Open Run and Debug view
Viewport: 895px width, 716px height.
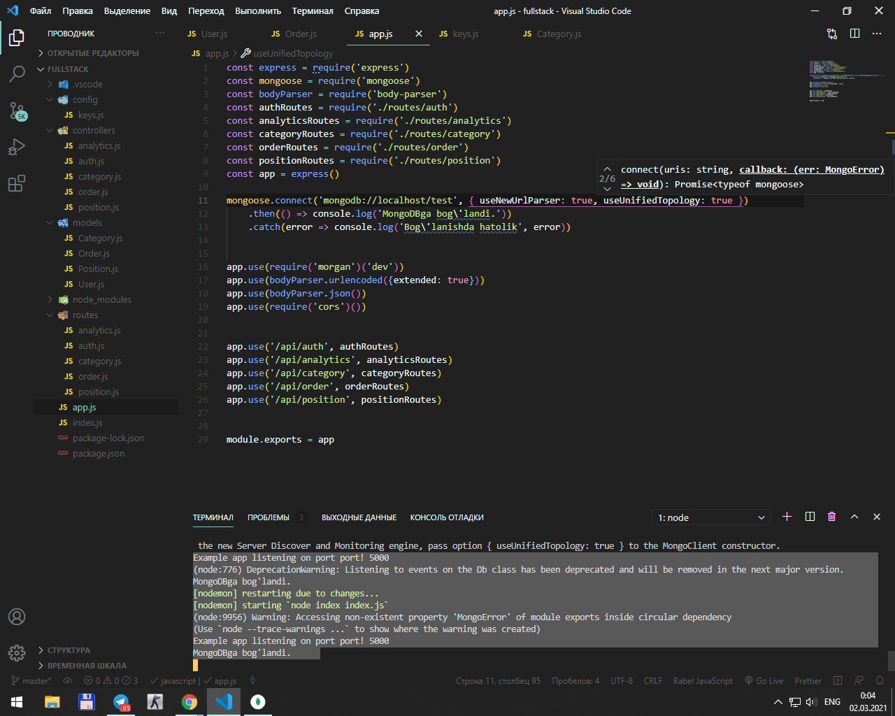[17, 147]
